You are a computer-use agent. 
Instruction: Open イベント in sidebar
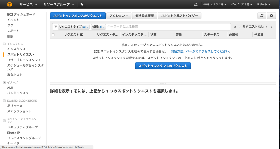pos(13,20)
